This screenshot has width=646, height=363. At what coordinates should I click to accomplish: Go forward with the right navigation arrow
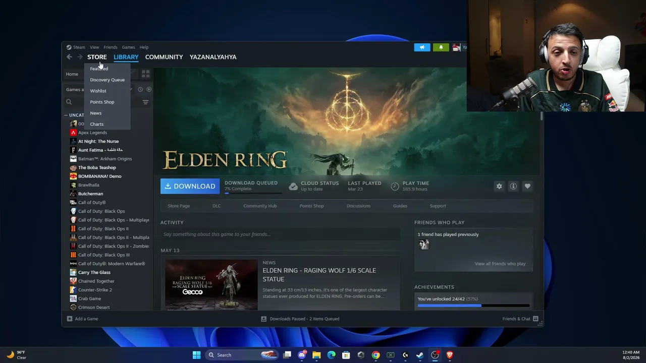(80, 57)
